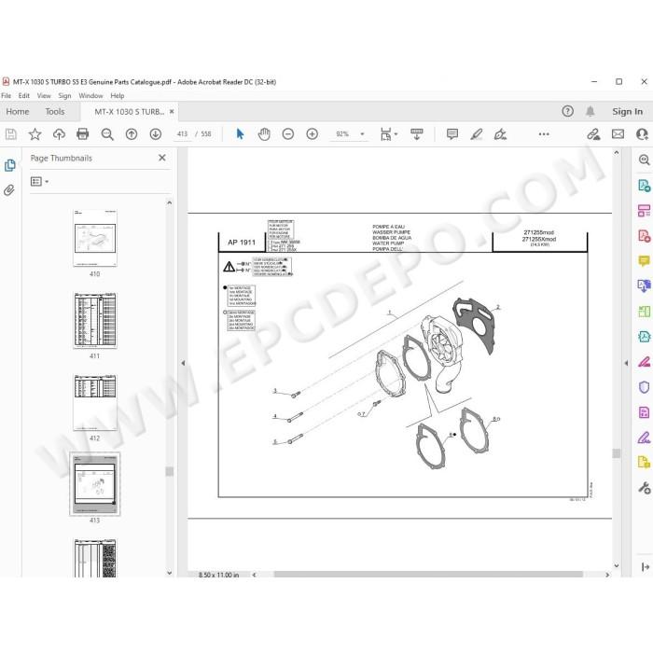
Task: Switch to the Home tab
Action: (x=18, y=112)
